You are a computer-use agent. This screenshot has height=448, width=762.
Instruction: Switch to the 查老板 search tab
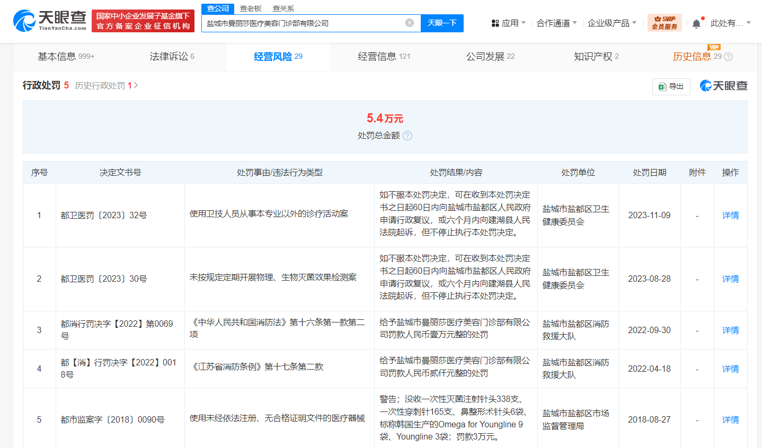tap(251, 8)
